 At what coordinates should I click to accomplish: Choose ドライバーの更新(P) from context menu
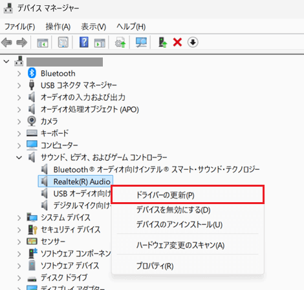(x=188, y=195)
